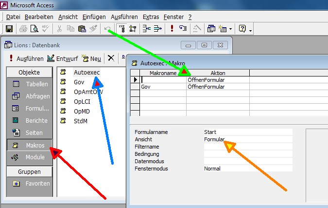Select Berichte in the Objects bar
The height and width of the screenshot is (208, 328).
[x=30, y=121]
